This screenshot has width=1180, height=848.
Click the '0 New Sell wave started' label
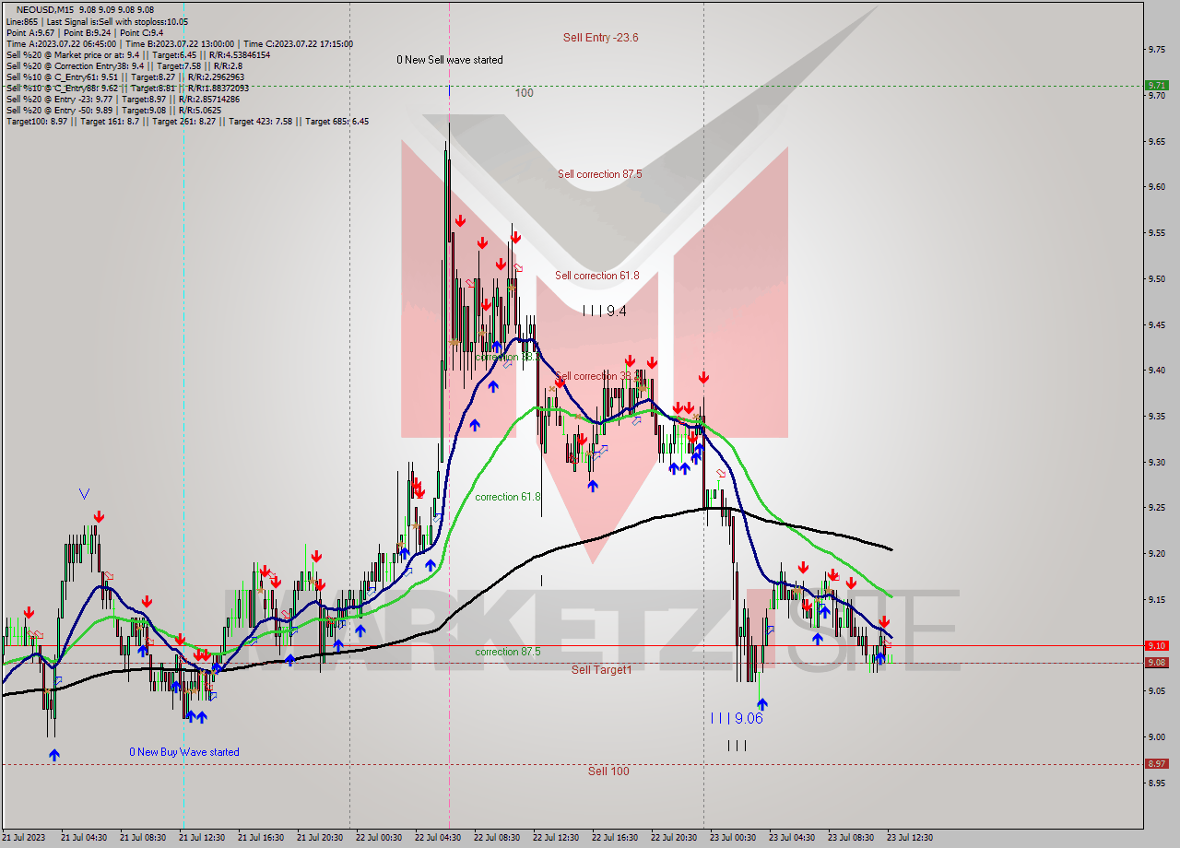coord(450,60)
